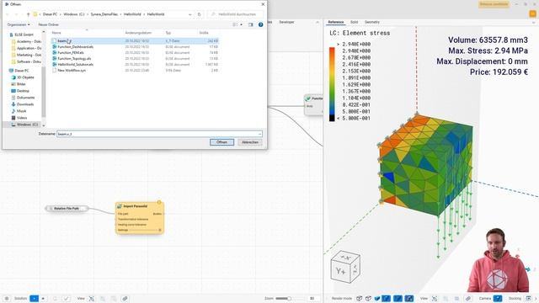Refresh the folder with the refresh icon

[x=199, y=14]
